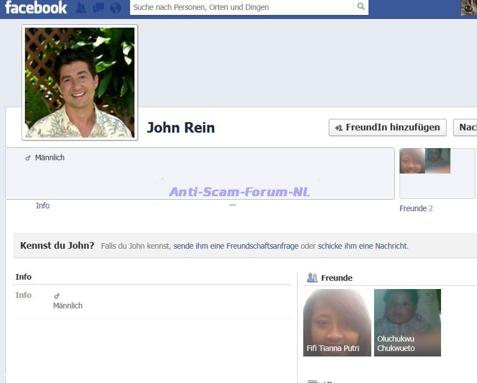
Task: Open Fifi Tianna Putri's friend thumbnail
Action: 336,322
